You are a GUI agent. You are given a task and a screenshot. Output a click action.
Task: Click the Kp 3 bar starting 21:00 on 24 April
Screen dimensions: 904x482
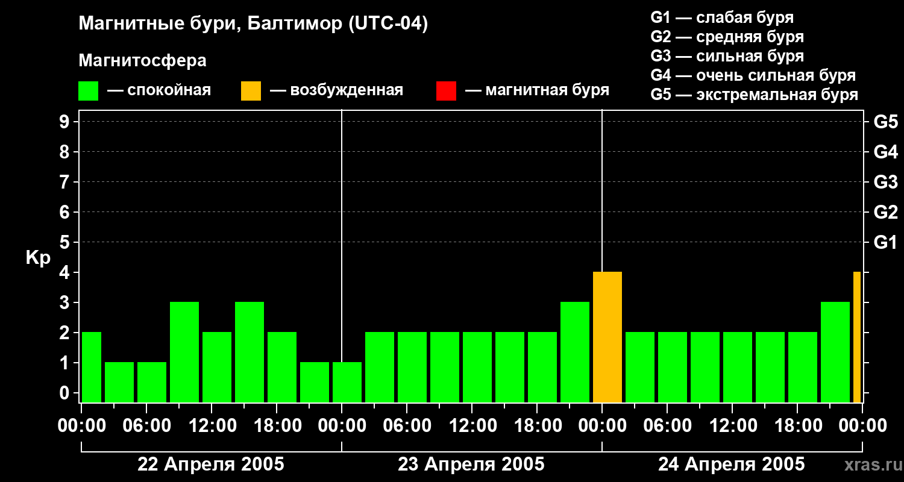click(835, 352)
